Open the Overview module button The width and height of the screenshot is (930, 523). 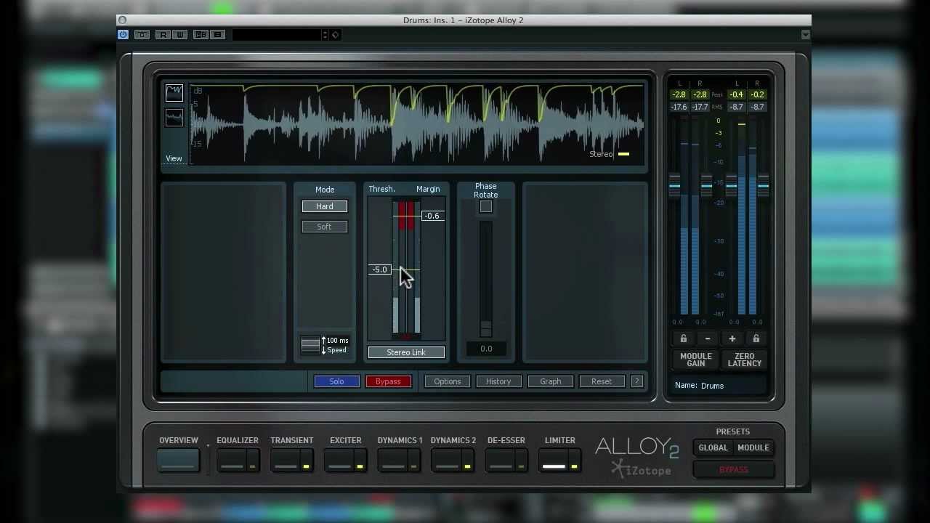(178, 460)
